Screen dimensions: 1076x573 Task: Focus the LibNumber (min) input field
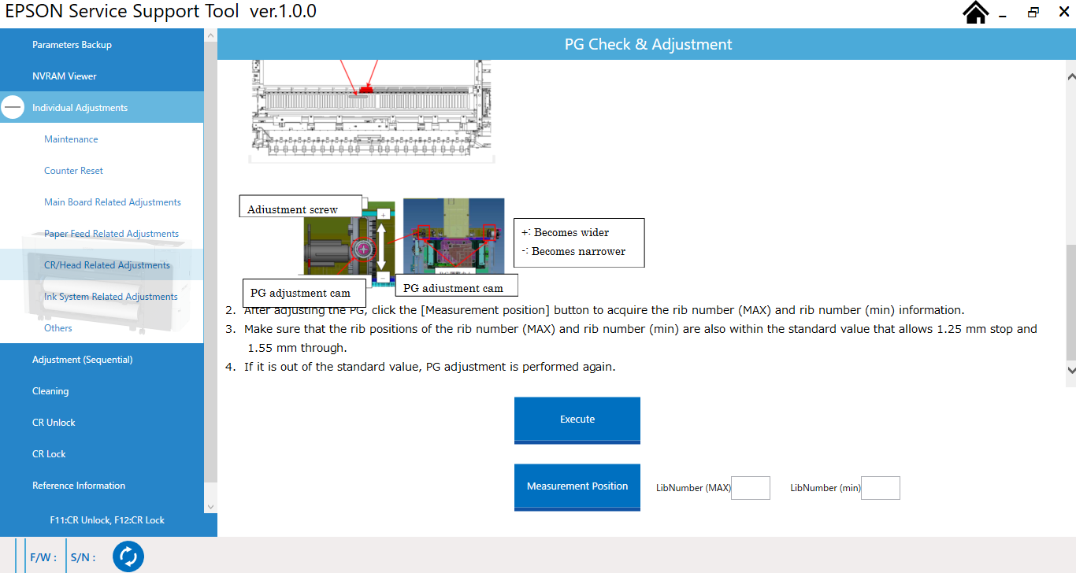click(x=881, y=488)
